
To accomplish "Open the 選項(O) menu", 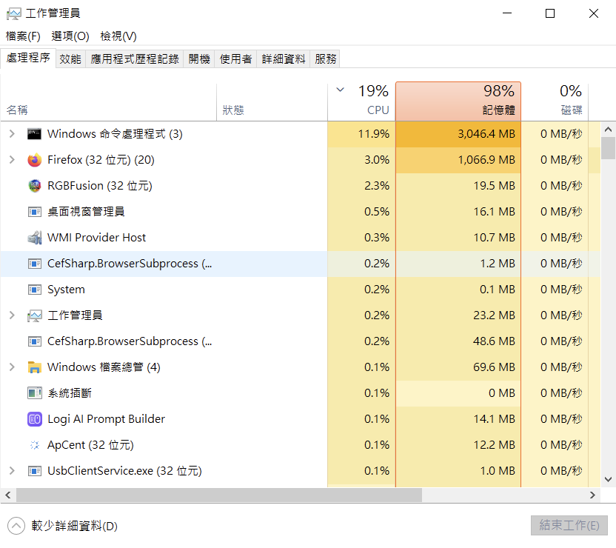I will (x=70, y=36).
